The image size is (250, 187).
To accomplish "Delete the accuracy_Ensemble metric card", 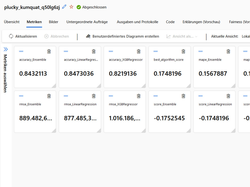I will tap(49, 51).
